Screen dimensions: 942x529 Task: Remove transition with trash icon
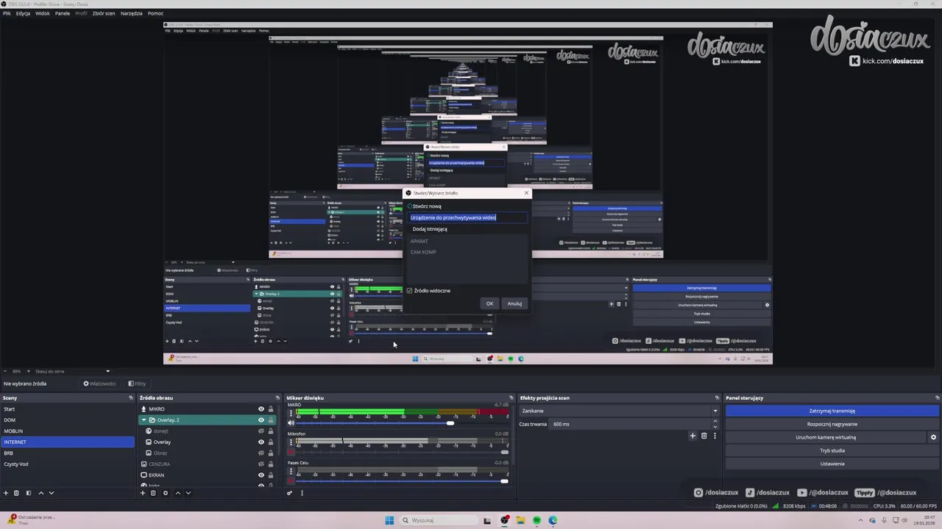pos(704,436)
